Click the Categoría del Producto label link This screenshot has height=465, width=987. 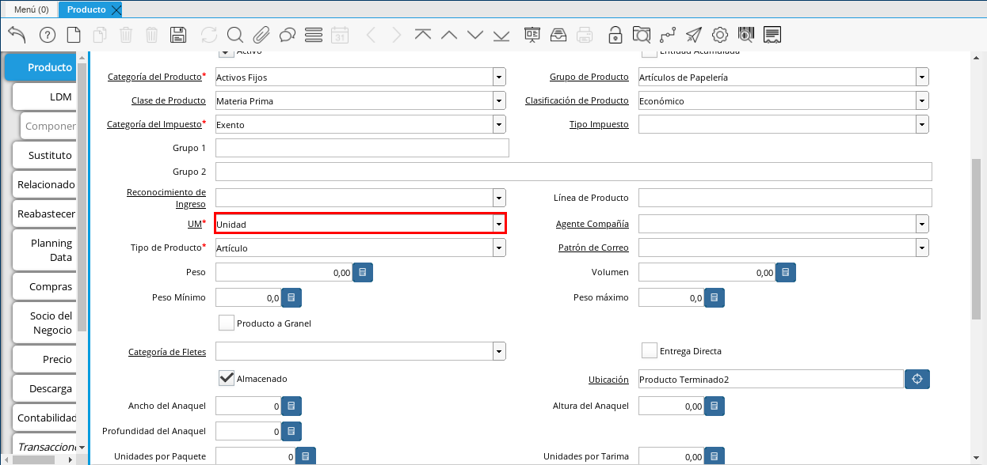[154, 77]
